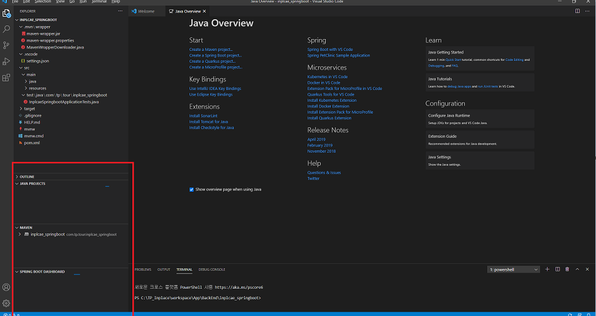Collapse the .mvn\wrapper folder
The image size is (596, 316).
pos(21,27)
